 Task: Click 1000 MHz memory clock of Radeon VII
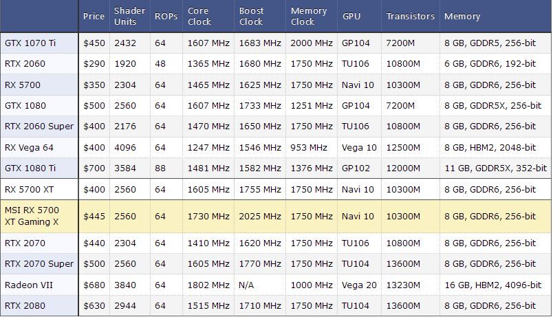(x=312, y=285)
